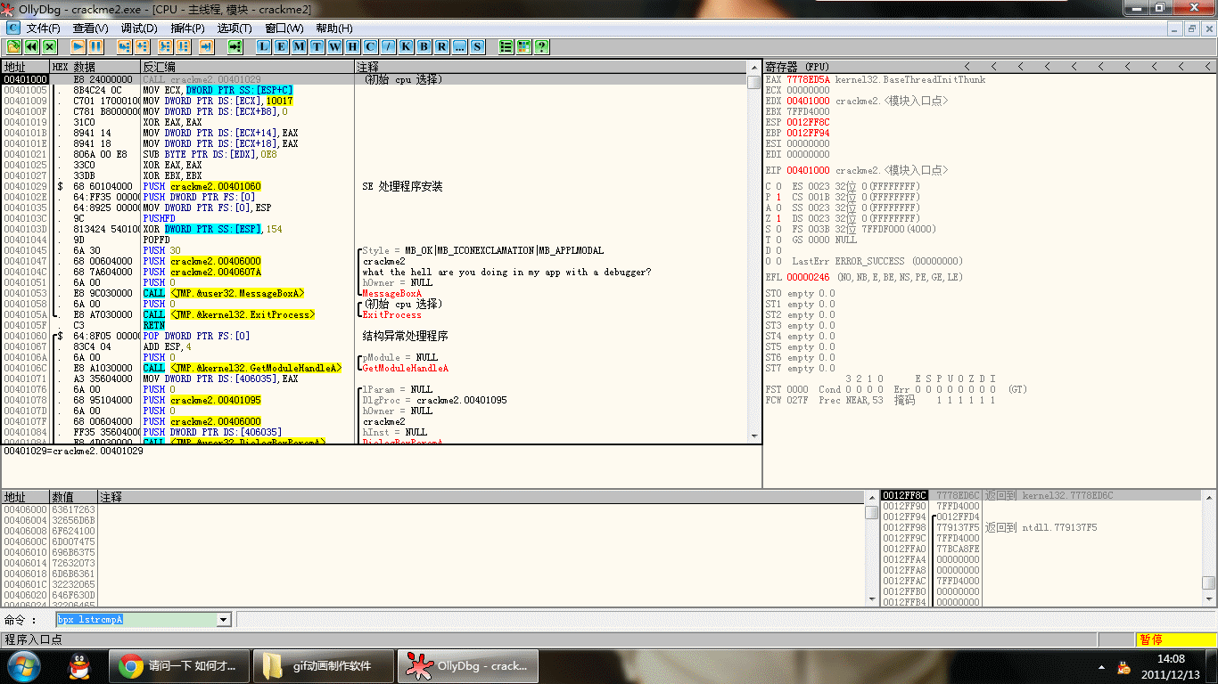
Task: Show Source using the S toolbar icon
Action: 478,46
